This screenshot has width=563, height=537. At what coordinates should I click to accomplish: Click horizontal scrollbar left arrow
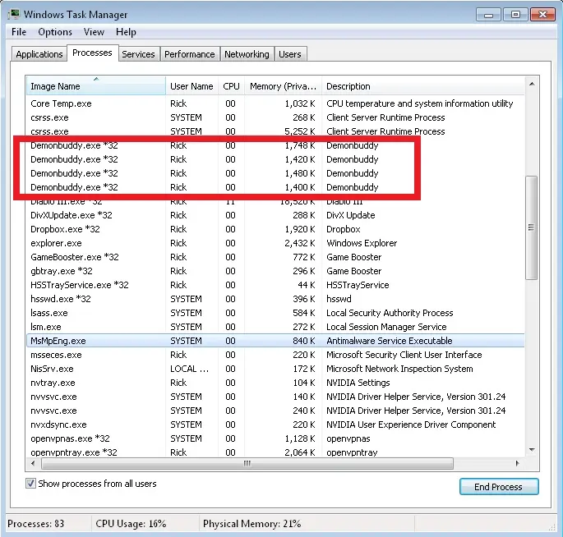33,463
